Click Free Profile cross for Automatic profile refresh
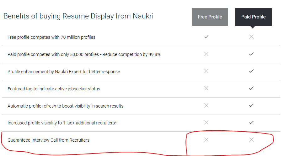The width and height of the screenshot is (285, 156). coord(206,105)
